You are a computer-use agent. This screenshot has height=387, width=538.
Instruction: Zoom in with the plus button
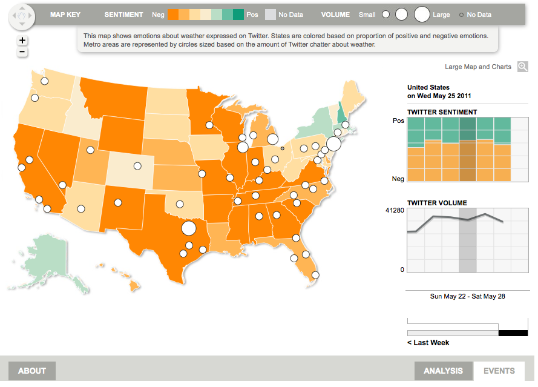[22, 41]
